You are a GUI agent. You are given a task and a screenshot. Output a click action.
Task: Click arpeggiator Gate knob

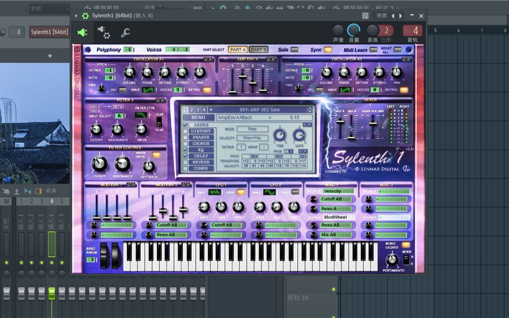coord(299,135)
